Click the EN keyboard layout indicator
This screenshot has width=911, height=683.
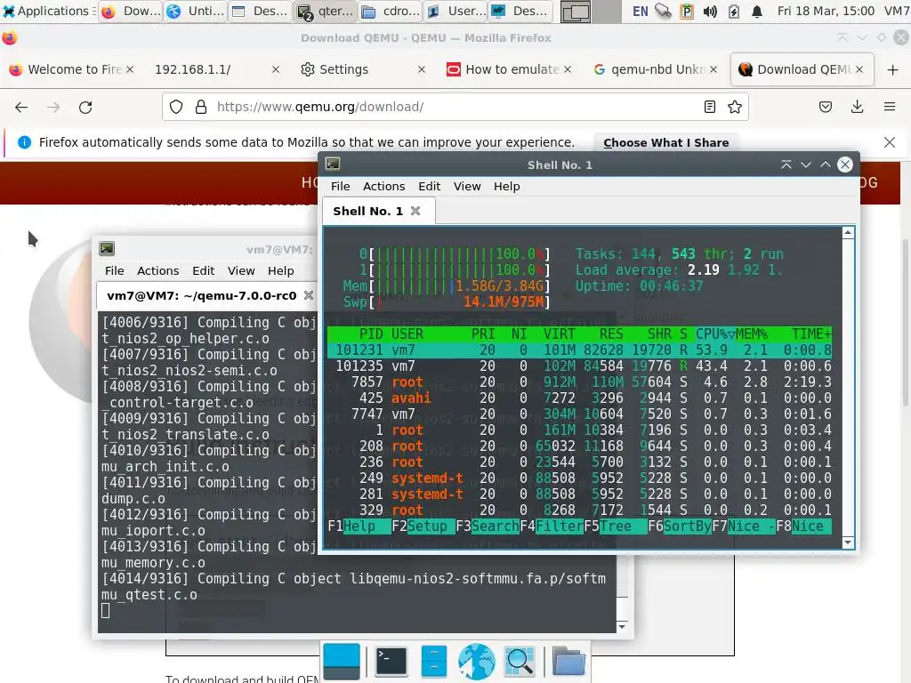pyautogui.click(x=640, y=11)
